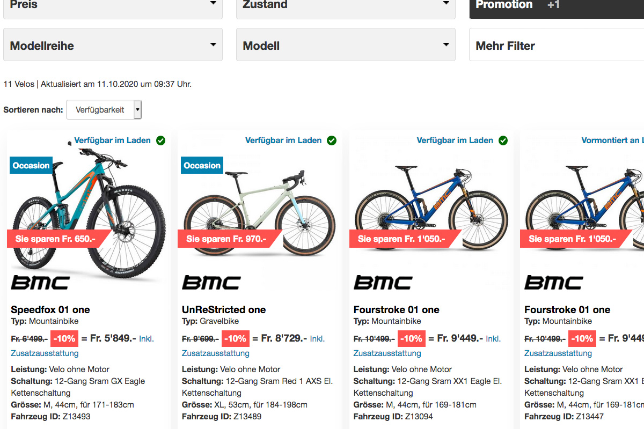
Task: Open the Zustand filter dropdown
Action: (346, 5)
